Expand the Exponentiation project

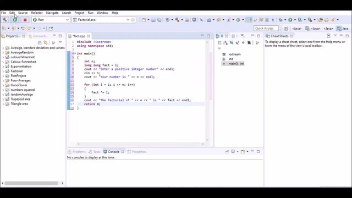3,67
